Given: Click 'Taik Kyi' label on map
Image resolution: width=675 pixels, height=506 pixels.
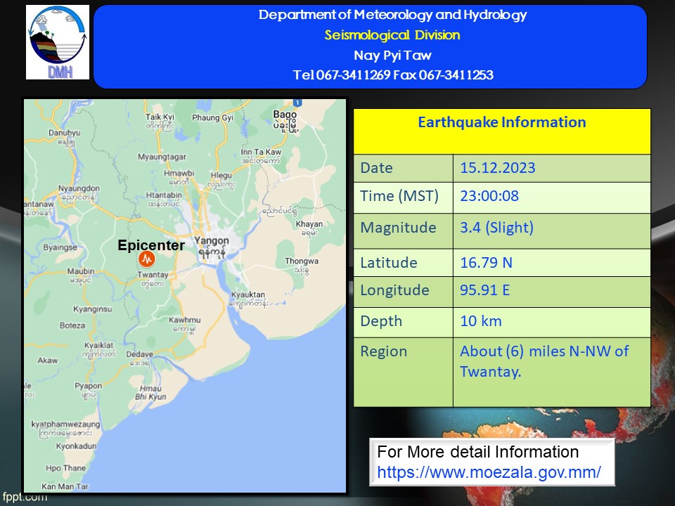Looking at the screenshot, I should 160,117.
